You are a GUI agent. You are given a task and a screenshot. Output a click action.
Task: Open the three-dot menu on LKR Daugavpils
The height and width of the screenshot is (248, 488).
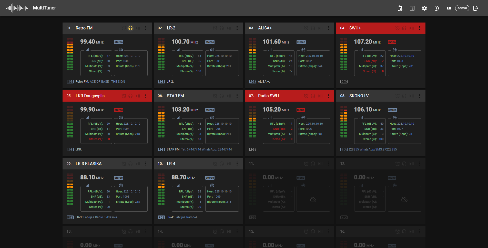click(146, 96)
